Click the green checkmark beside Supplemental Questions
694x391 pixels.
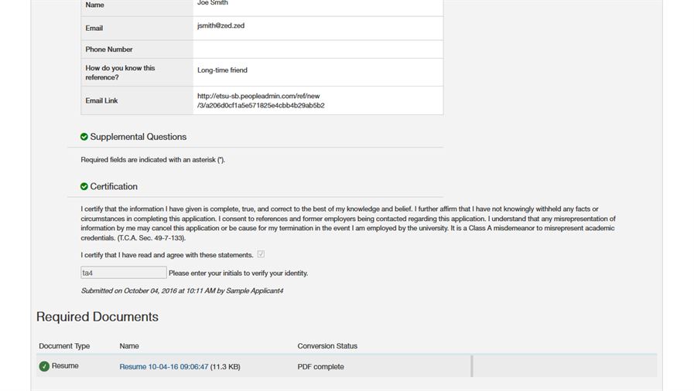click(x=84, y=137)
